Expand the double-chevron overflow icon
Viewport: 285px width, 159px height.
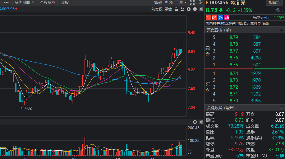pyautogui.click(x=200, y=2)
